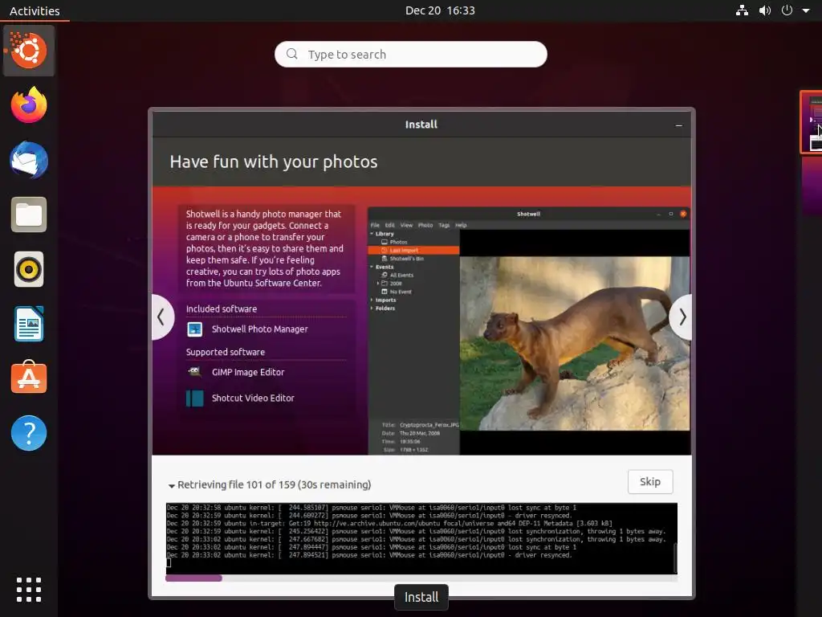Screen dimensions: 822x617
Task: Click the search magnifier icon
Action: tap(292, 54)
